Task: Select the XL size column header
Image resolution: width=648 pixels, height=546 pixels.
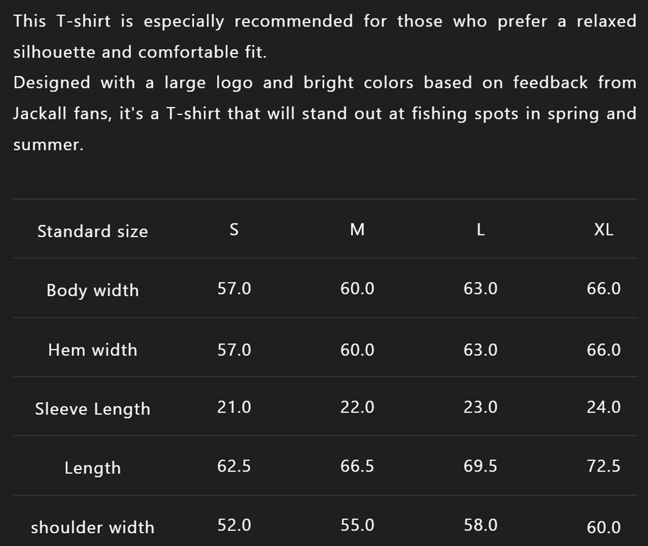Action: click(604, 230)
